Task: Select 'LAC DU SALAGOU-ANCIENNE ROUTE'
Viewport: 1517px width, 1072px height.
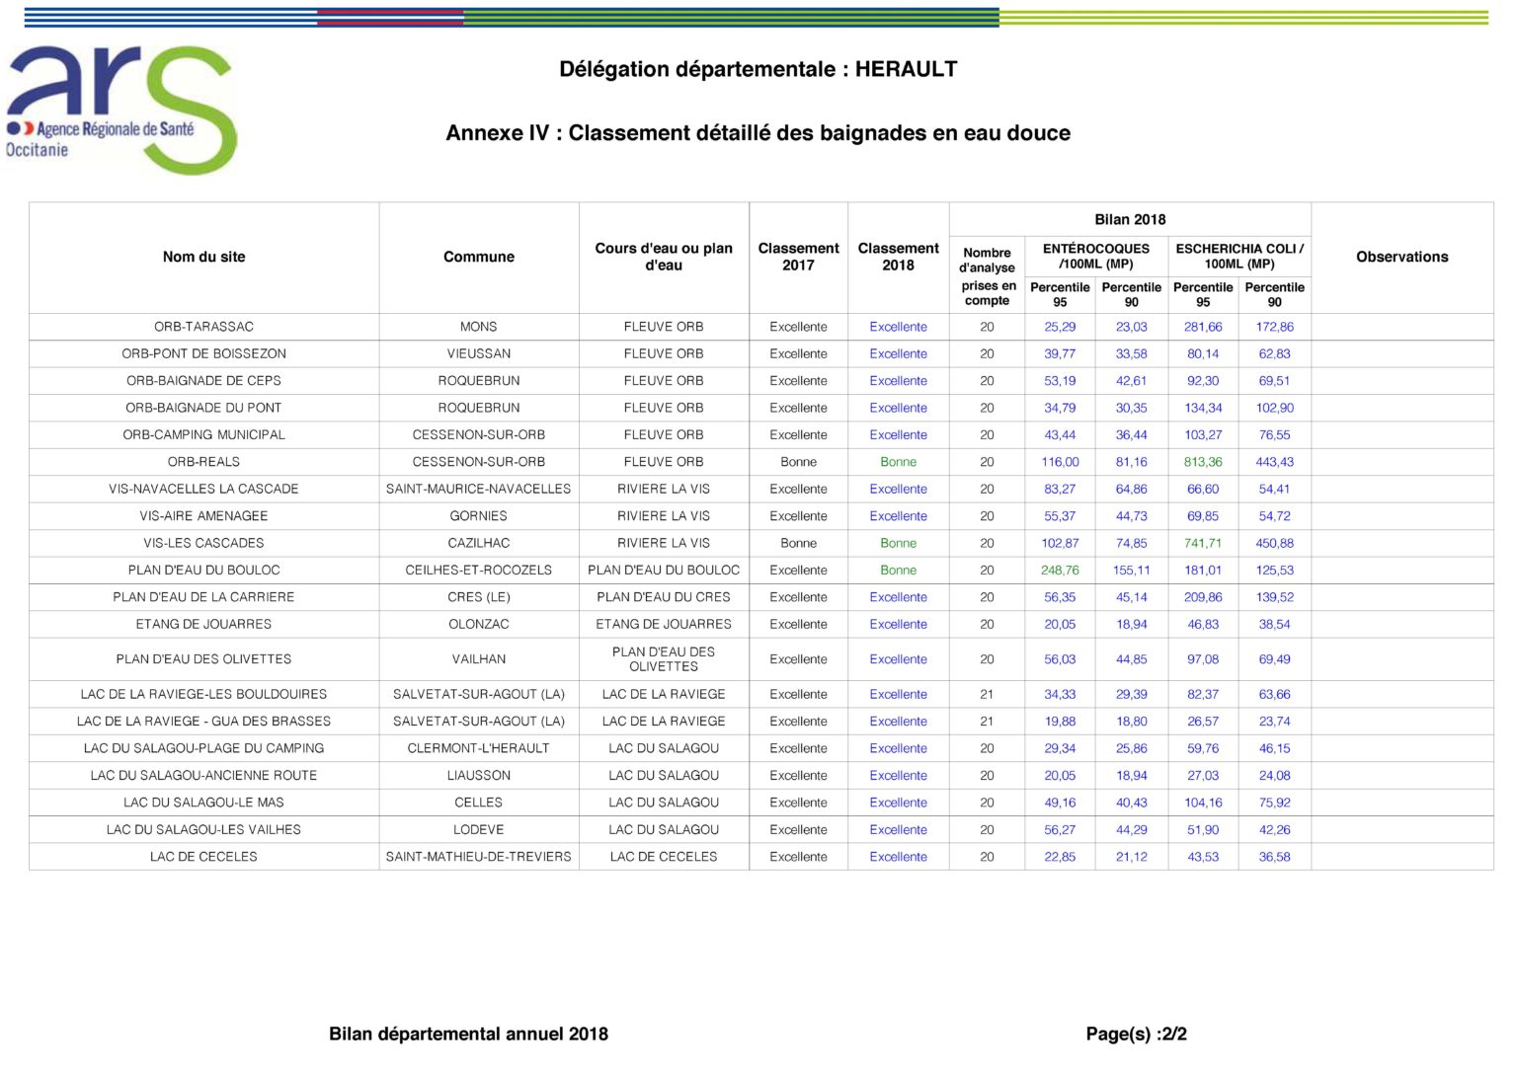Action: 204,776
